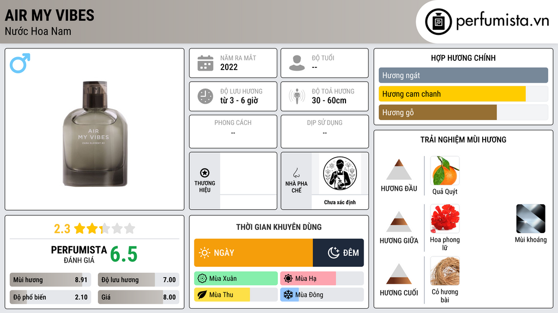Click the Giá 8.00 score bar
The height and width of the screenshot is (313, 558).
138,297
